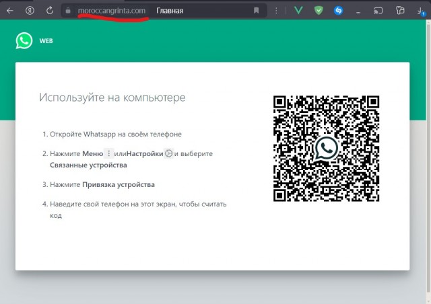Click the Главная page title in address bar
This screenshot has height=304, width=431.
tap(170, 11)
